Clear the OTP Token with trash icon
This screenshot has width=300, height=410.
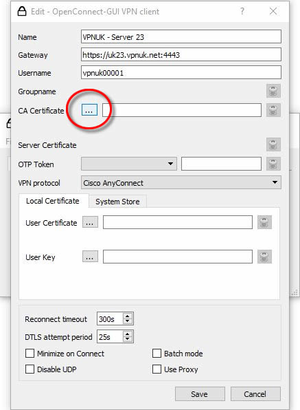[273, 164]
